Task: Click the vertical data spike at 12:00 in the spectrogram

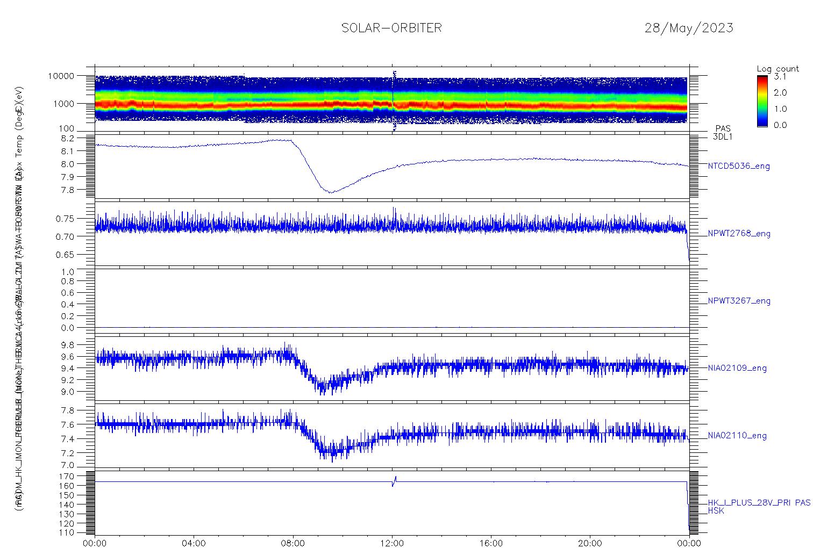Action: tap(394, 101)
